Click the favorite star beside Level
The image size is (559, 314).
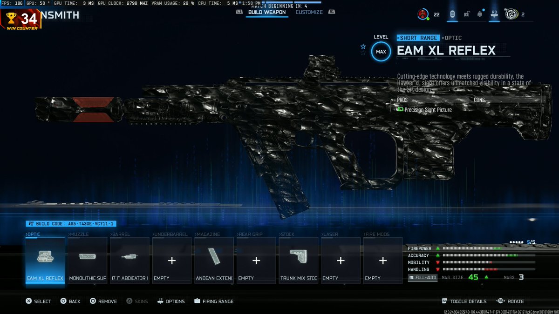coord(363,47)
